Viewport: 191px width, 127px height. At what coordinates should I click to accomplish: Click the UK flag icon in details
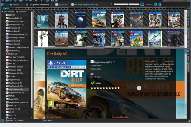[x=92, y=74]
